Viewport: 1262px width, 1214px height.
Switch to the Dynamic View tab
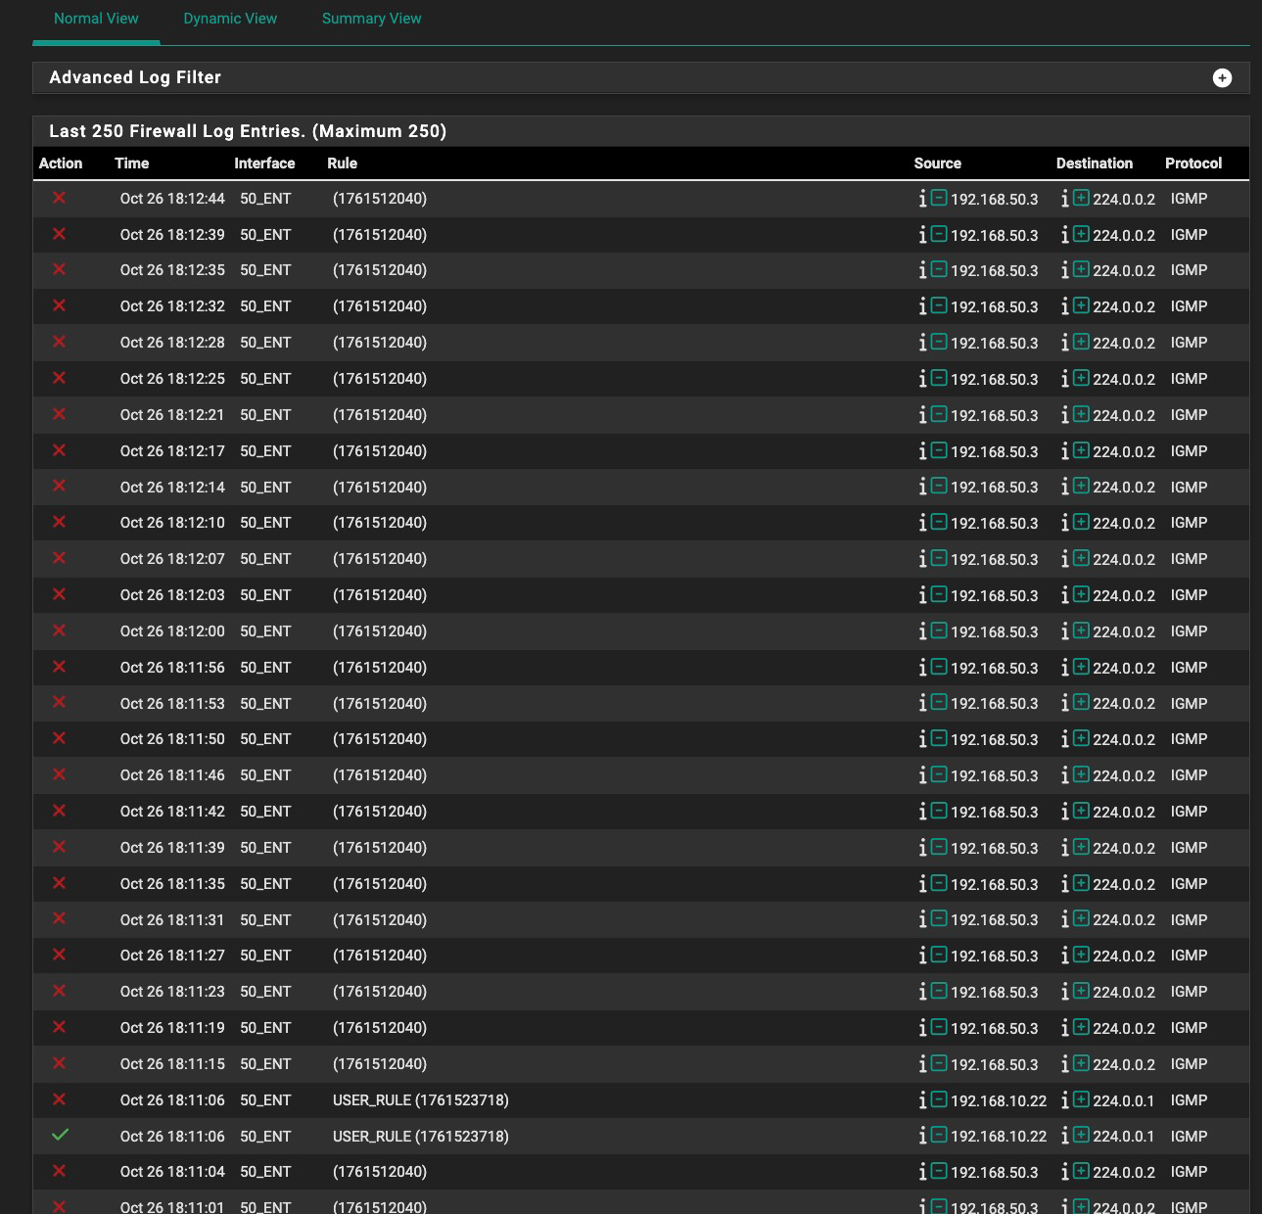coord(230,19)
